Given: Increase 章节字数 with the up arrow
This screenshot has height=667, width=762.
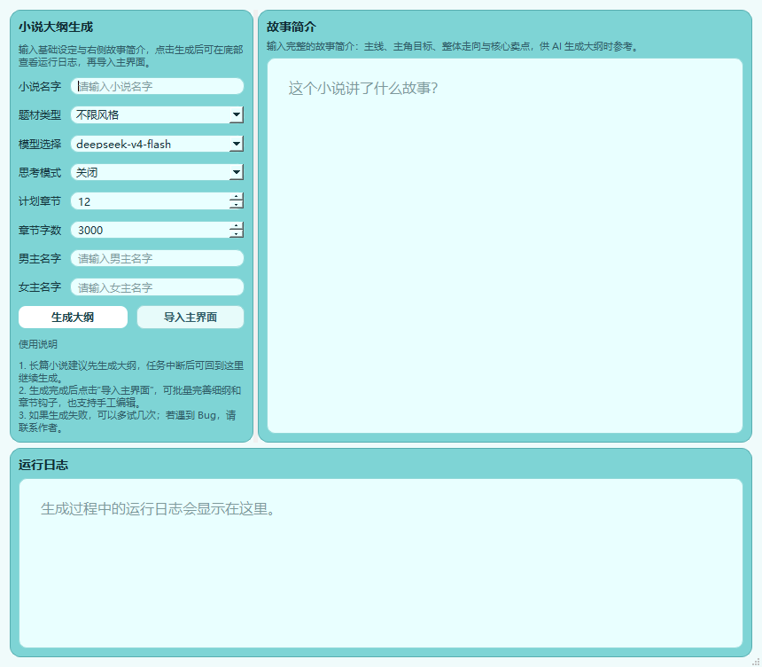Looking at the screenshot, I should (237, 226).
